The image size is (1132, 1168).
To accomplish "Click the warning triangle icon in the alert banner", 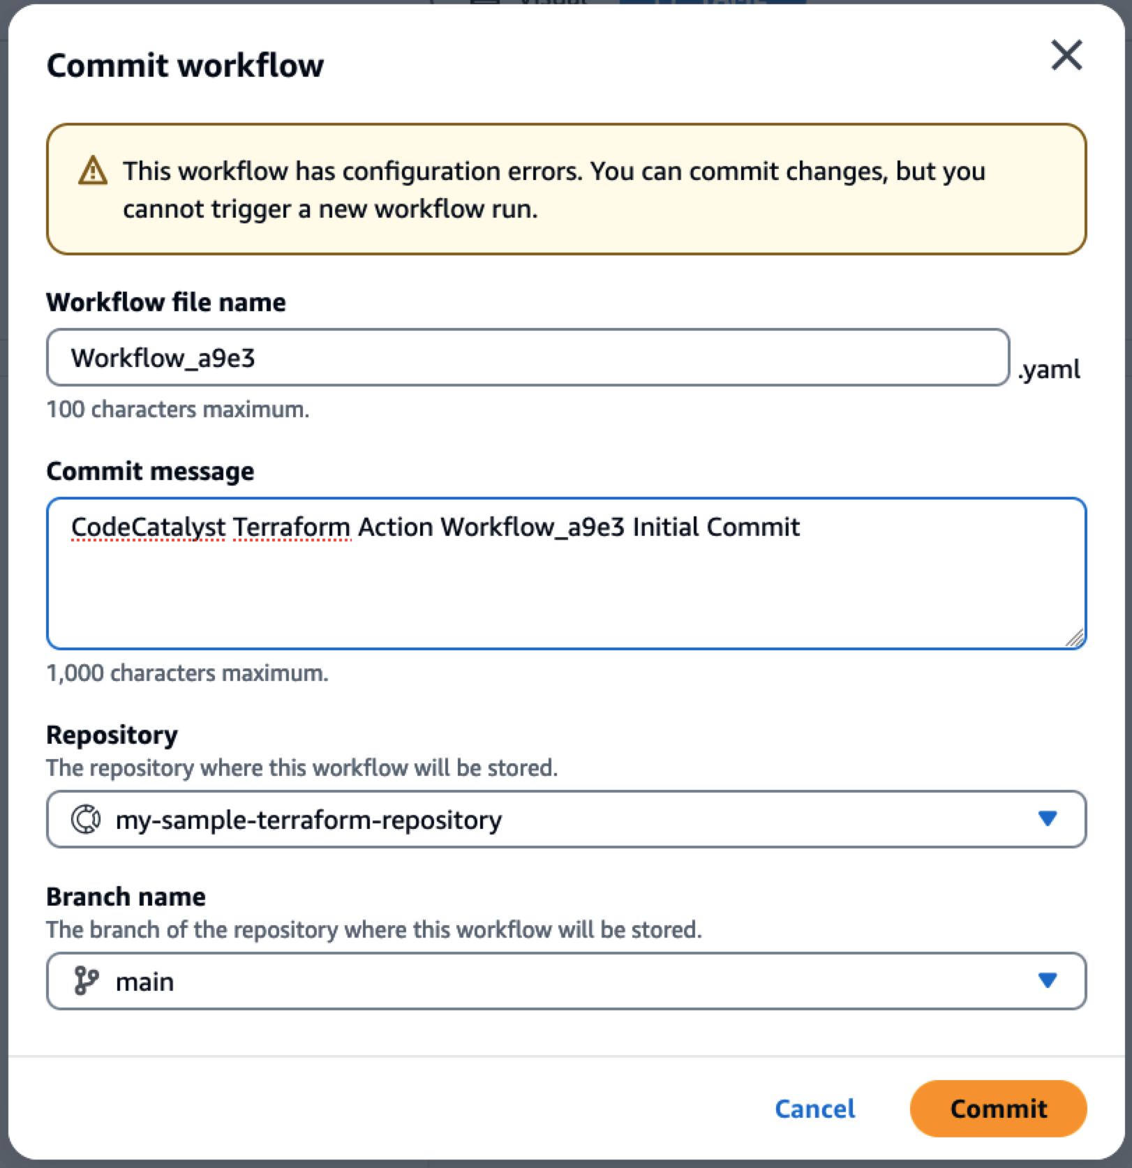I will [x=92, y=172].
